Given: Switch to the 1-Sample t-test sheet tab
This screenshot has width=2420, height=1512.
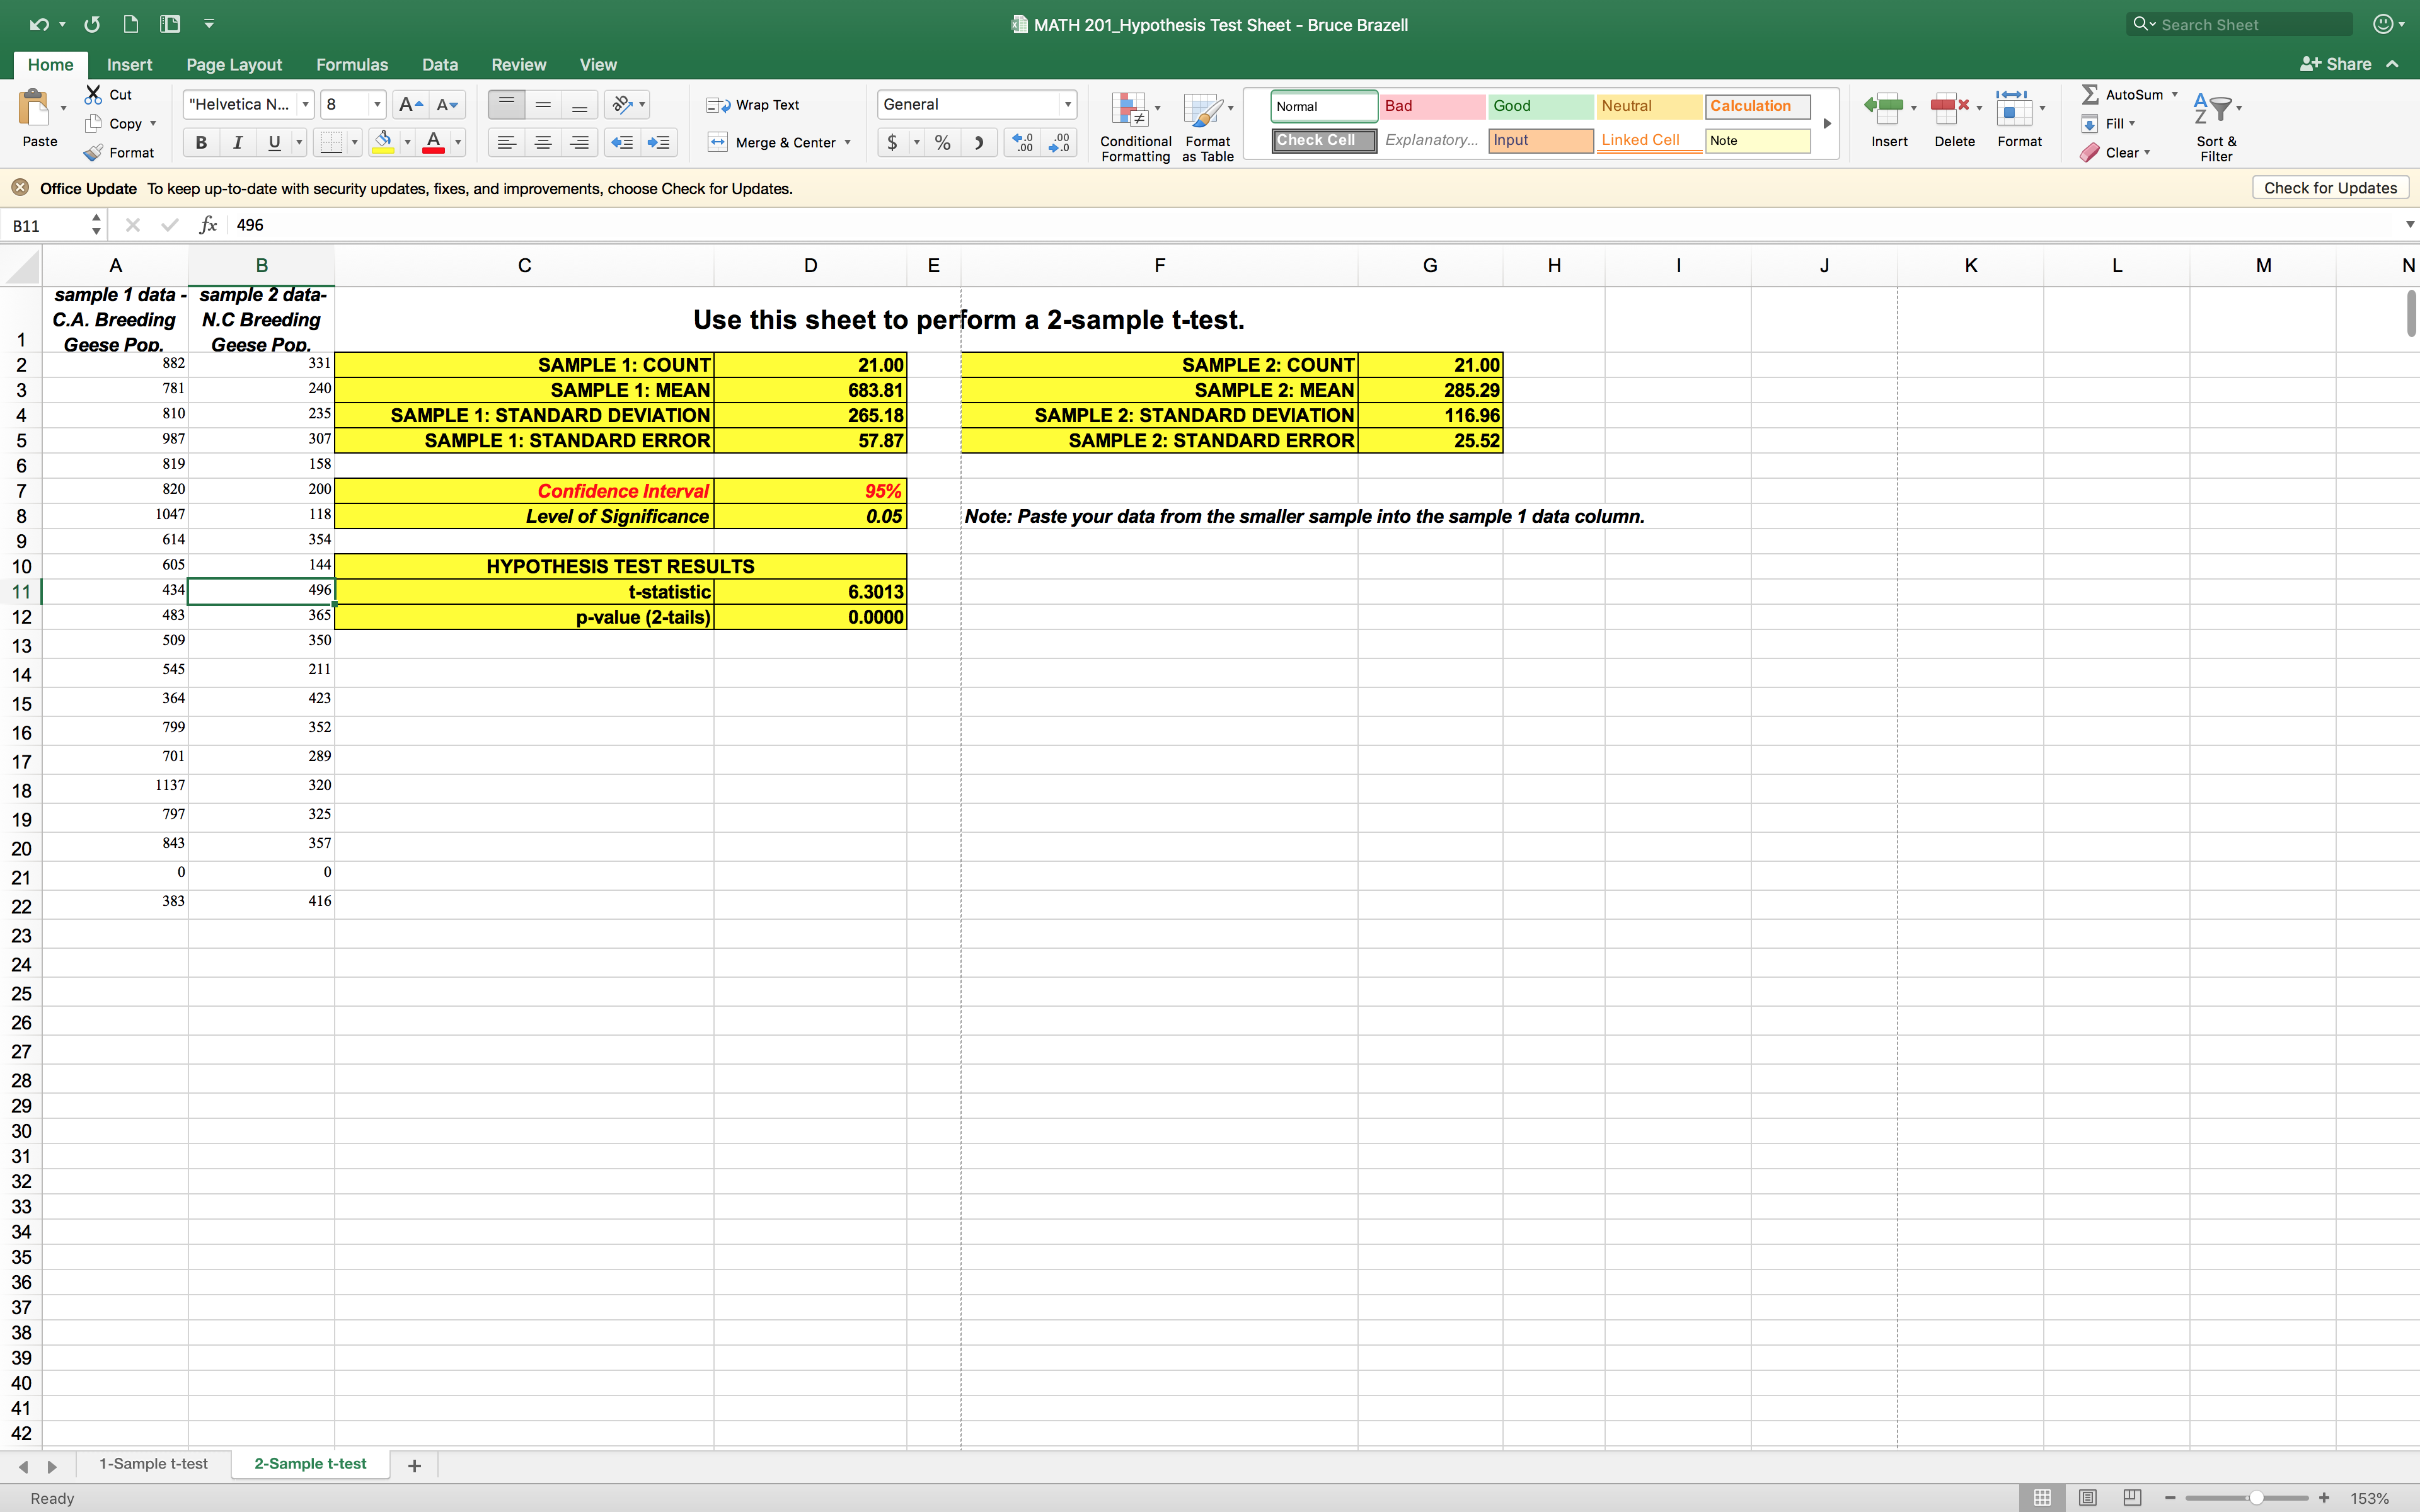Looking at the screenshot, I should pyautogui.click(x=153, y=1464).
